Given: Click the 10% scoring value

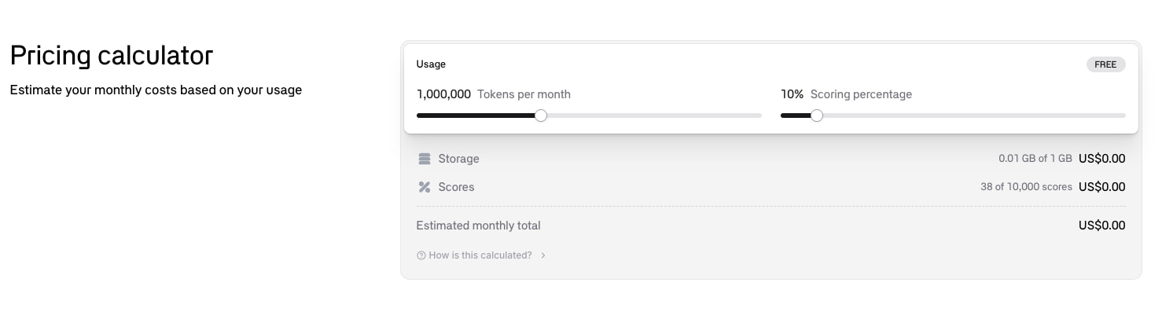Looking at the screenshot, I should [x=792, y=94].
